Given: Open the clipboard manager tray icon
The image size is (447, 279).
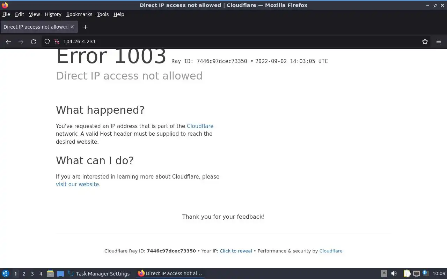Looking at the screenshot, I should click(407, 273).
